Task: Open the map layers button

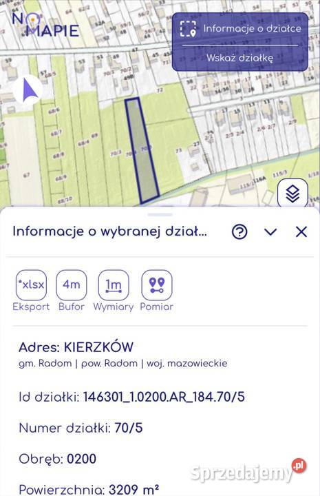Action: (x=292, y=194)
